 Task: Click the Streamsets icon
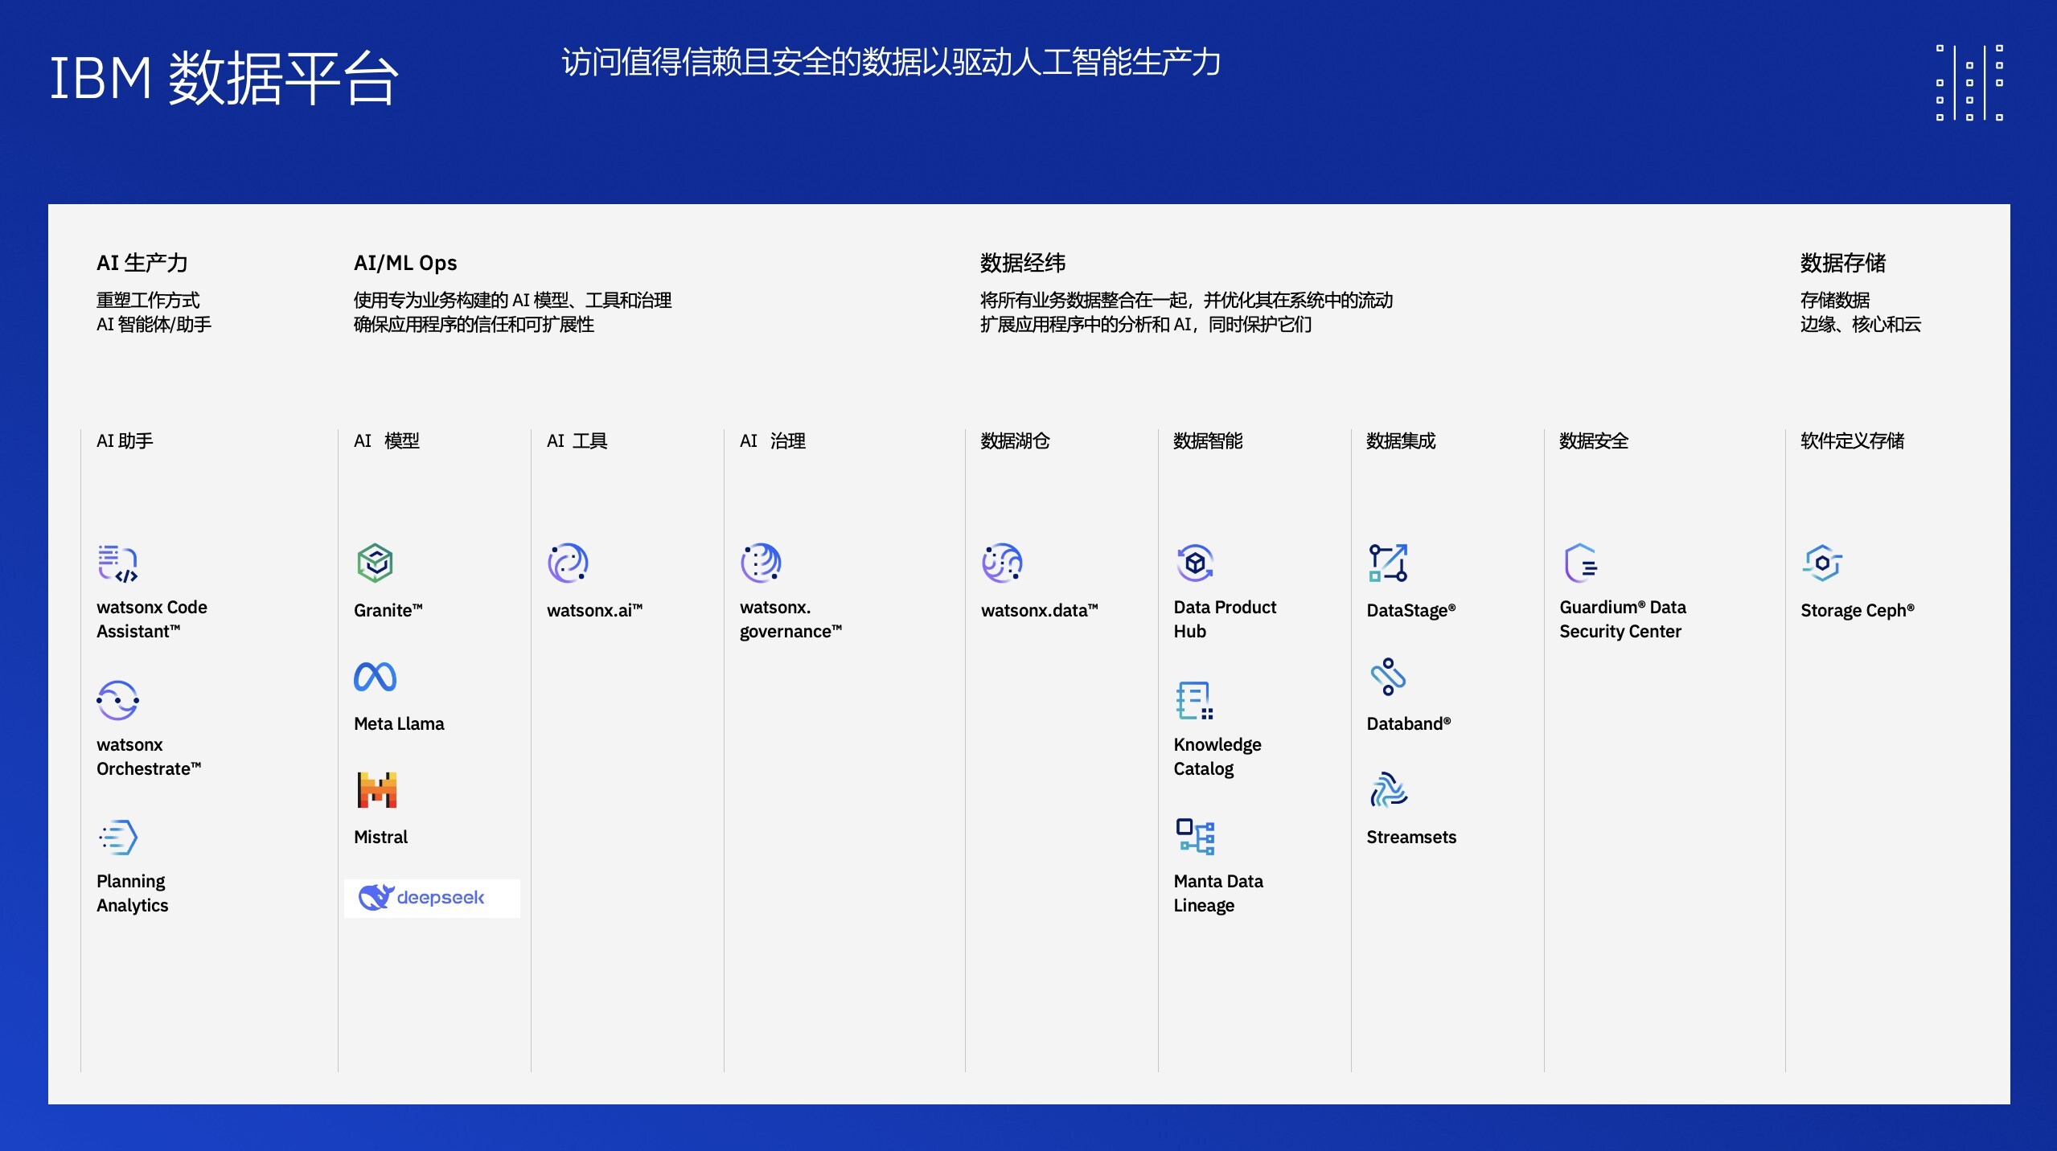click(1388, 790)
